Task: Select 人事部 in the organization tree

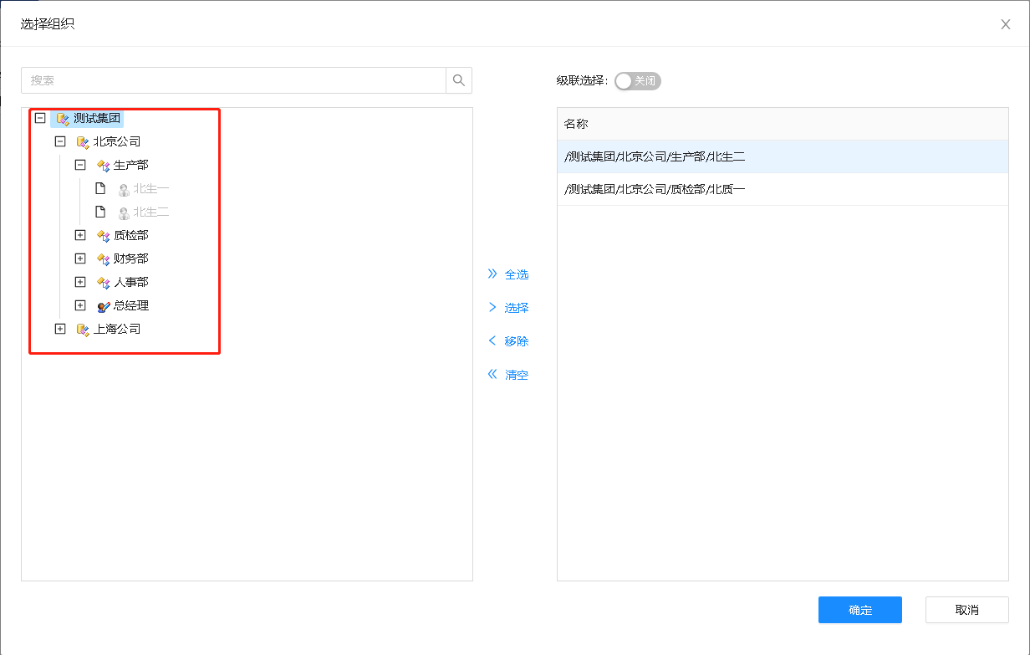Action: click(x=131, y=283)
